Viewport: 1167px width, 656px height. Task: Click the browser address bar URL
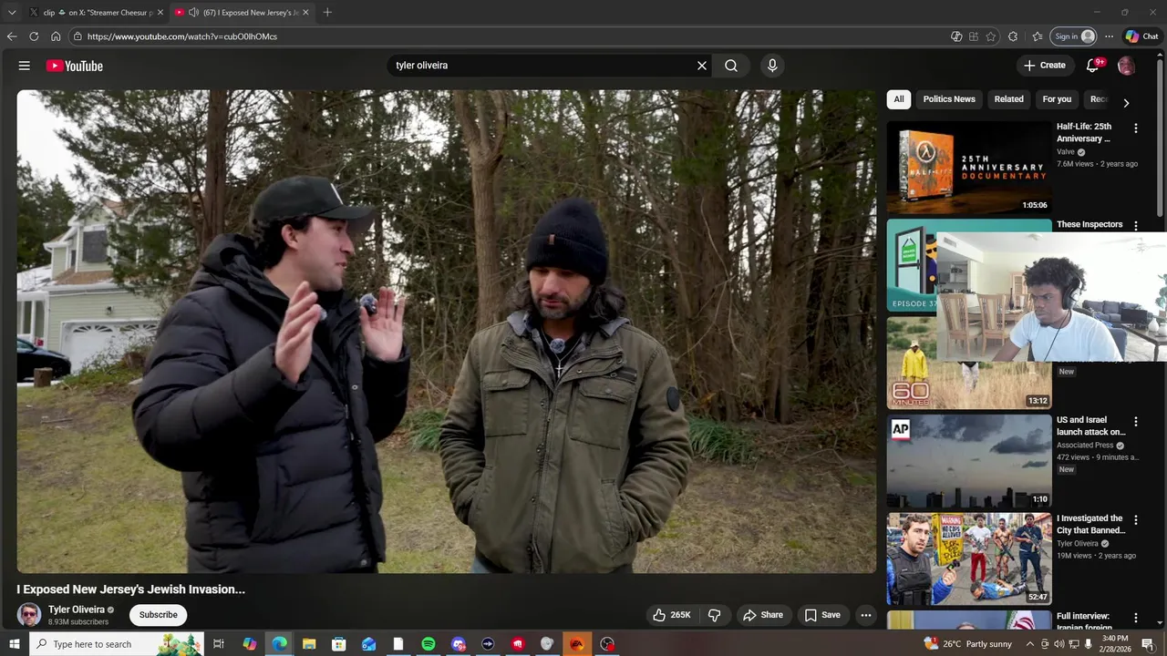click(182, 36)
